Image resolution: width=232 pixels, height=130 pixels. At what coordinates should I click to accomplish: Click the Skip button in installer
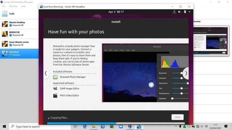[x=177, y=117]
